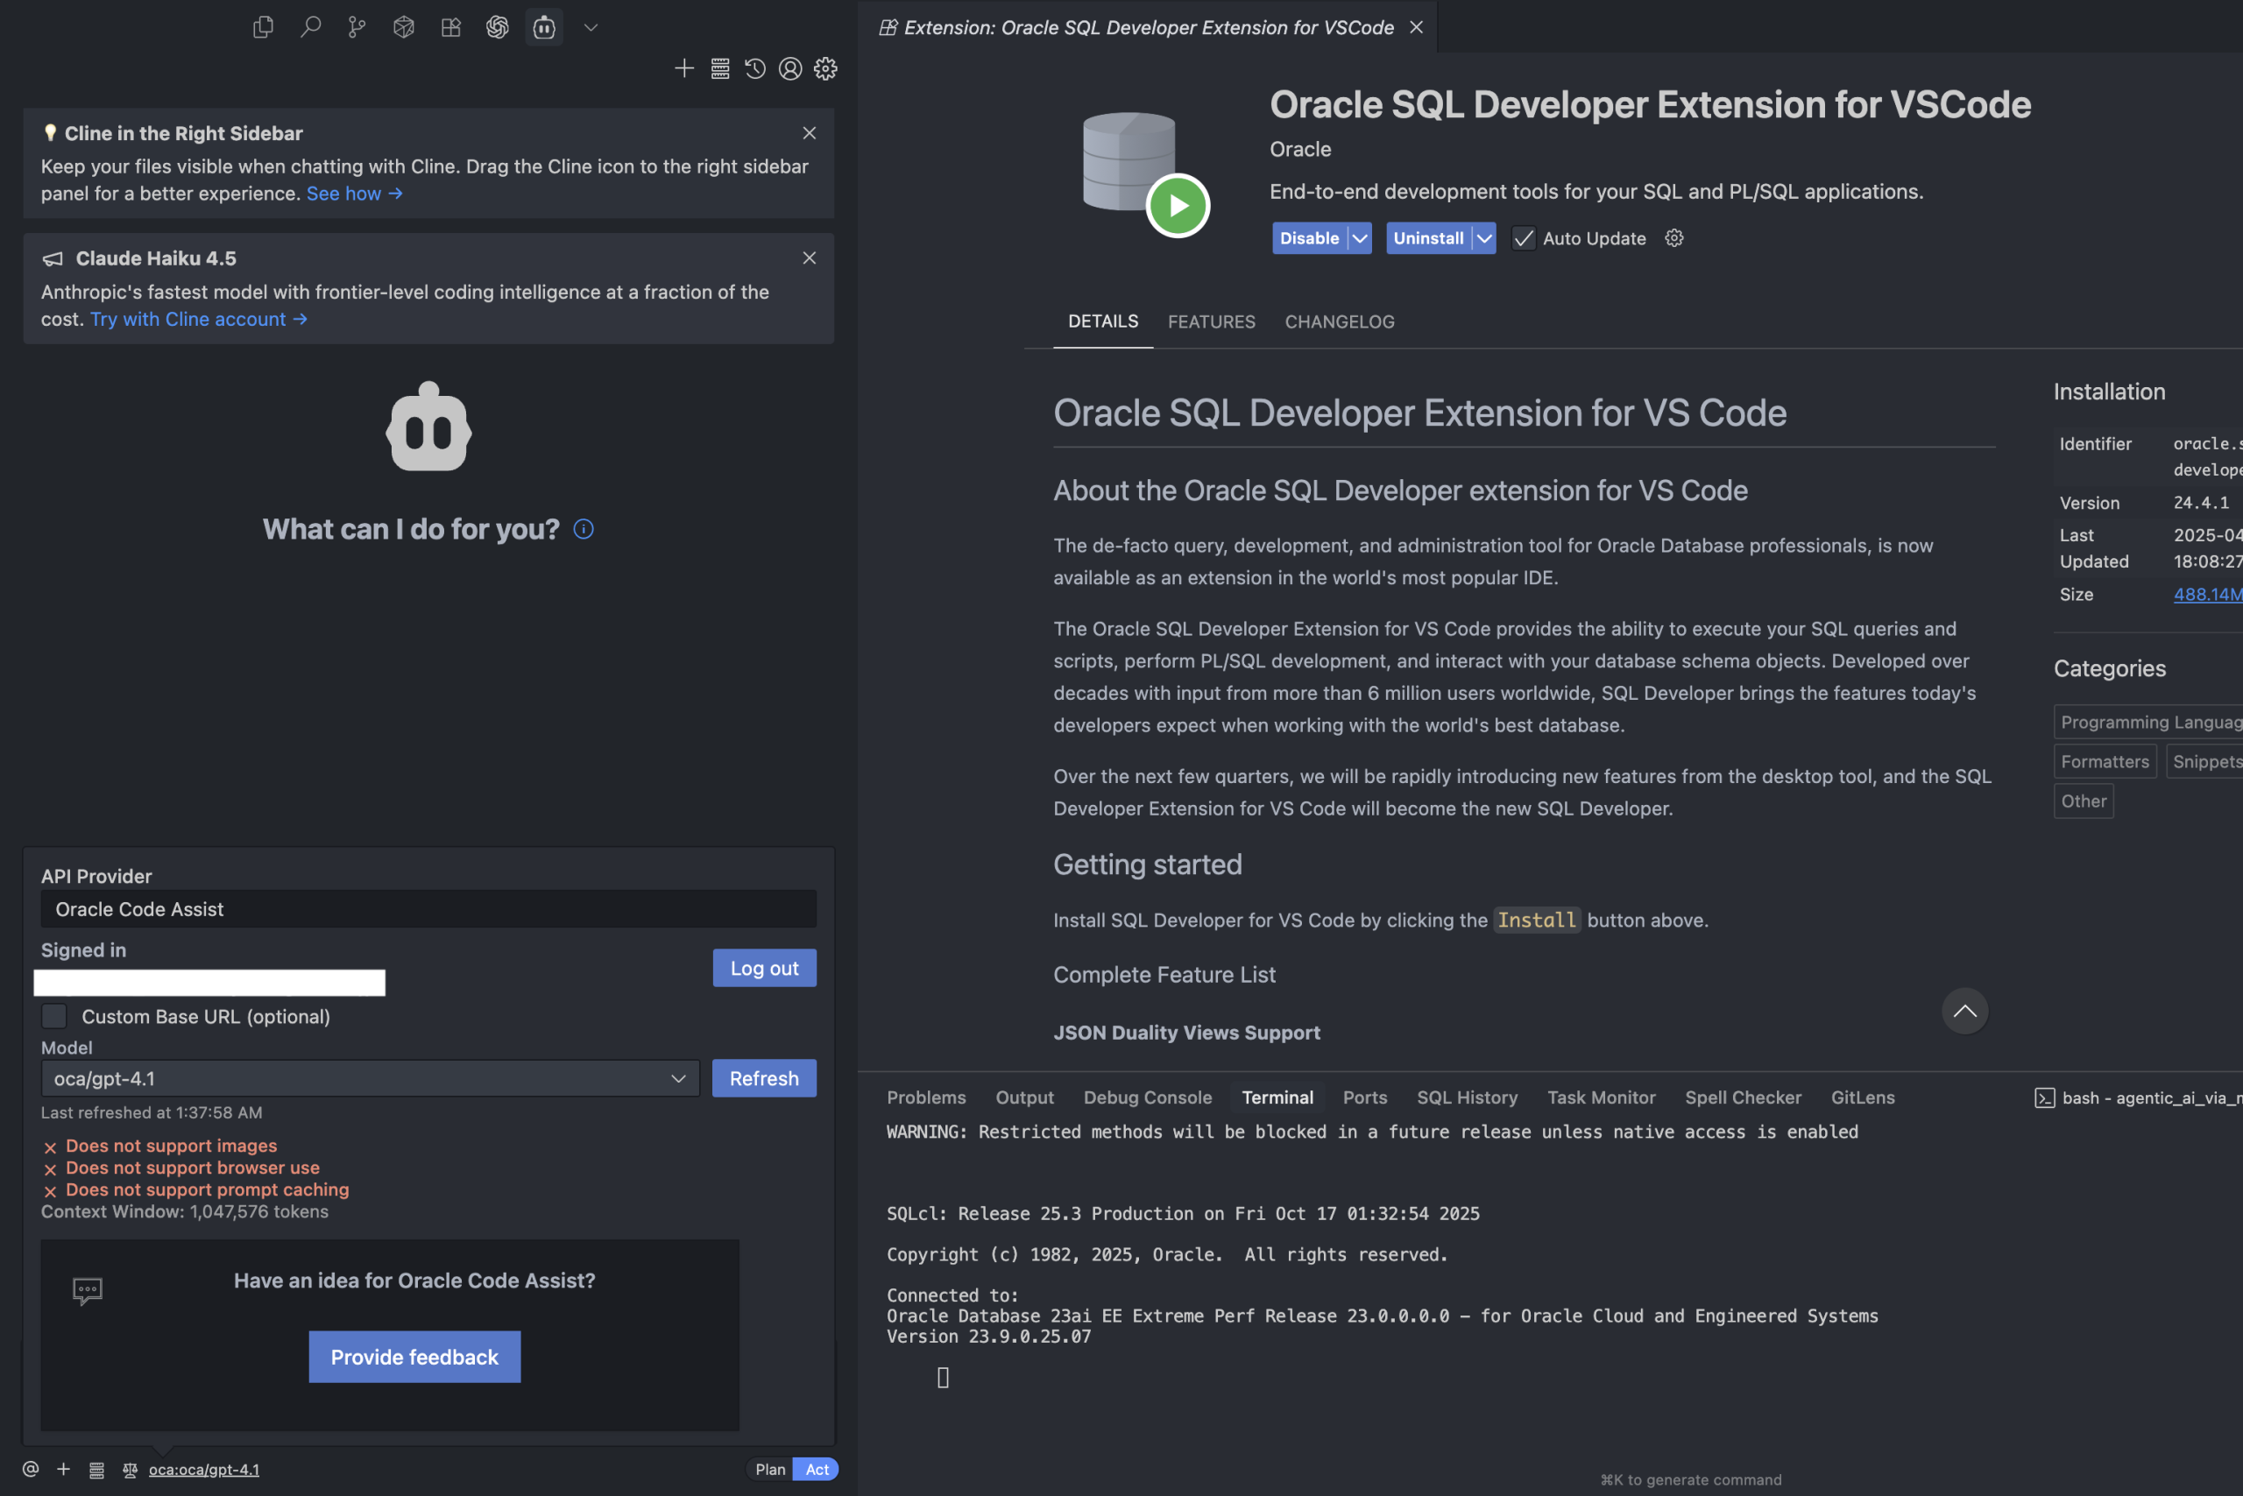
Task: Open the SQL History panel tab
Action: click(1467, 1097)
